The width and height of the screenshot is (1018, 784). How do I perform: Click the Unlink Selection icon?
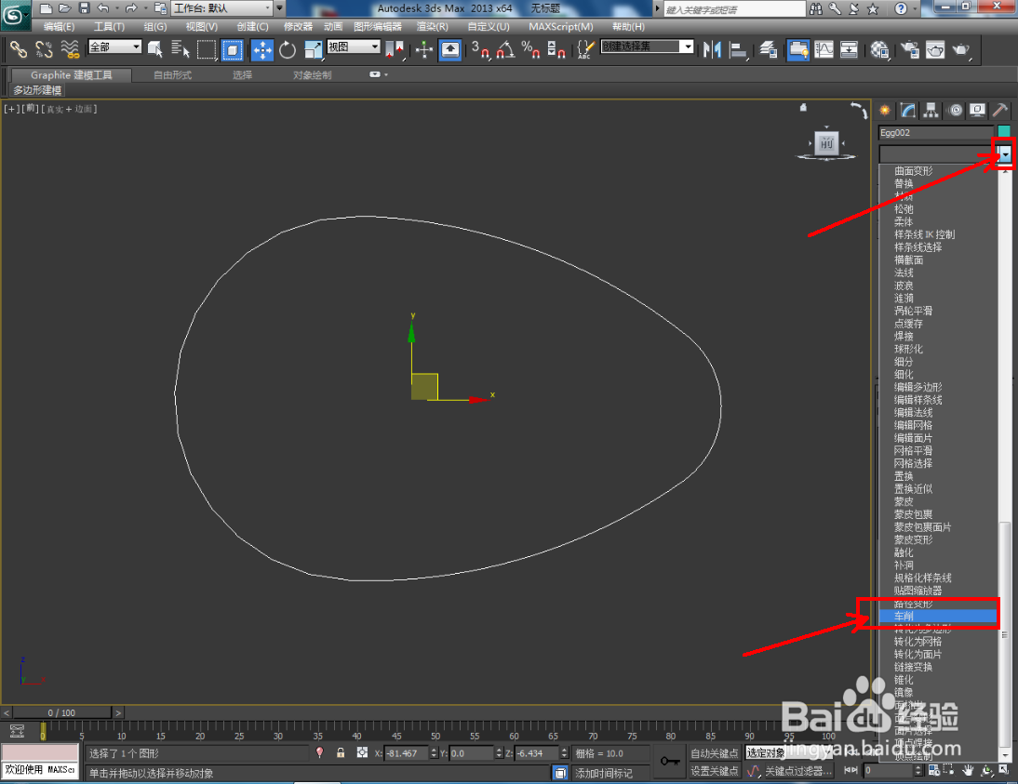(44, 49)
